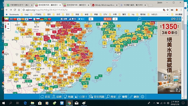Image resolution: width=188 pixels, height=106 pixels.
Task: Click the Taiwan east station marker 68
Action: pyautogui.click(x=109, y=70)
